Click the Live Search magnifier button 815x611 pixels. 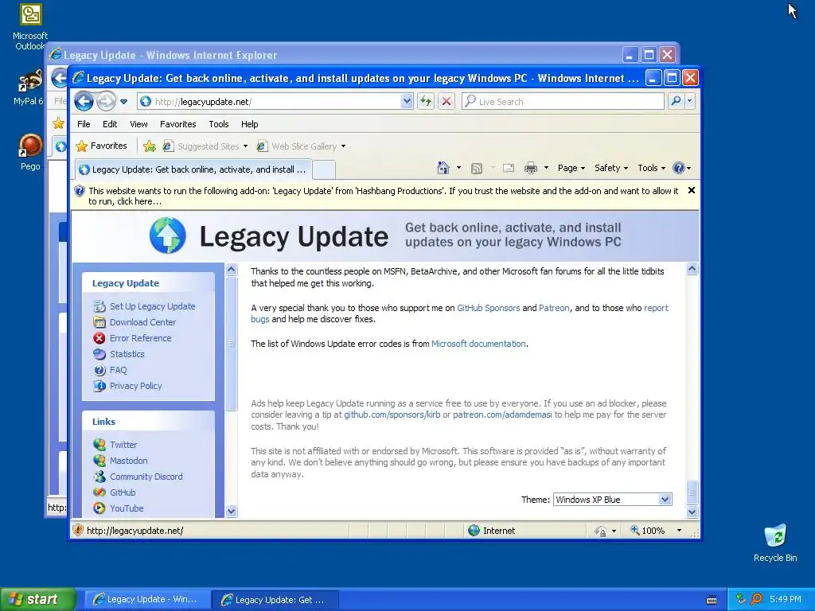coord(676,101)
